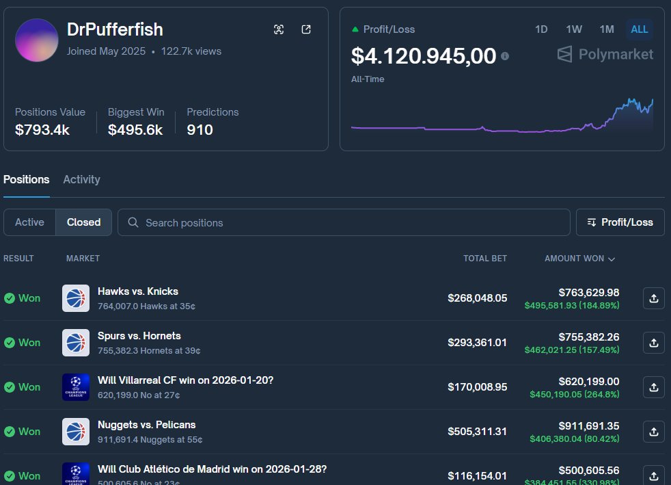Sort by the Total Bet column
Viewport: 671px width, 485px height.
[485, 259]
